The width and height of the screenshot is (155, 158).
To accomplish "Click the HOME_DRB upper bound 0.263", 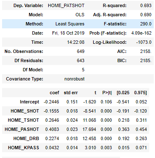I will click(141, 138).
